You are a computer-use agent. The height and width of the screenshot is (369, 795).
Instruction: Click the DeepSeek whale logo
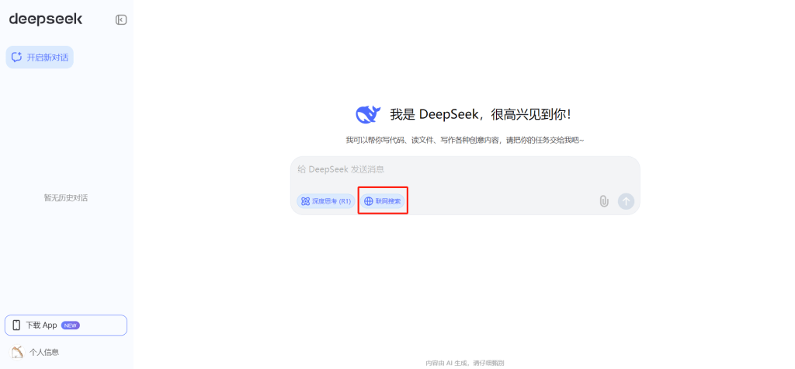pyautogui.click(x=368, y=115)
